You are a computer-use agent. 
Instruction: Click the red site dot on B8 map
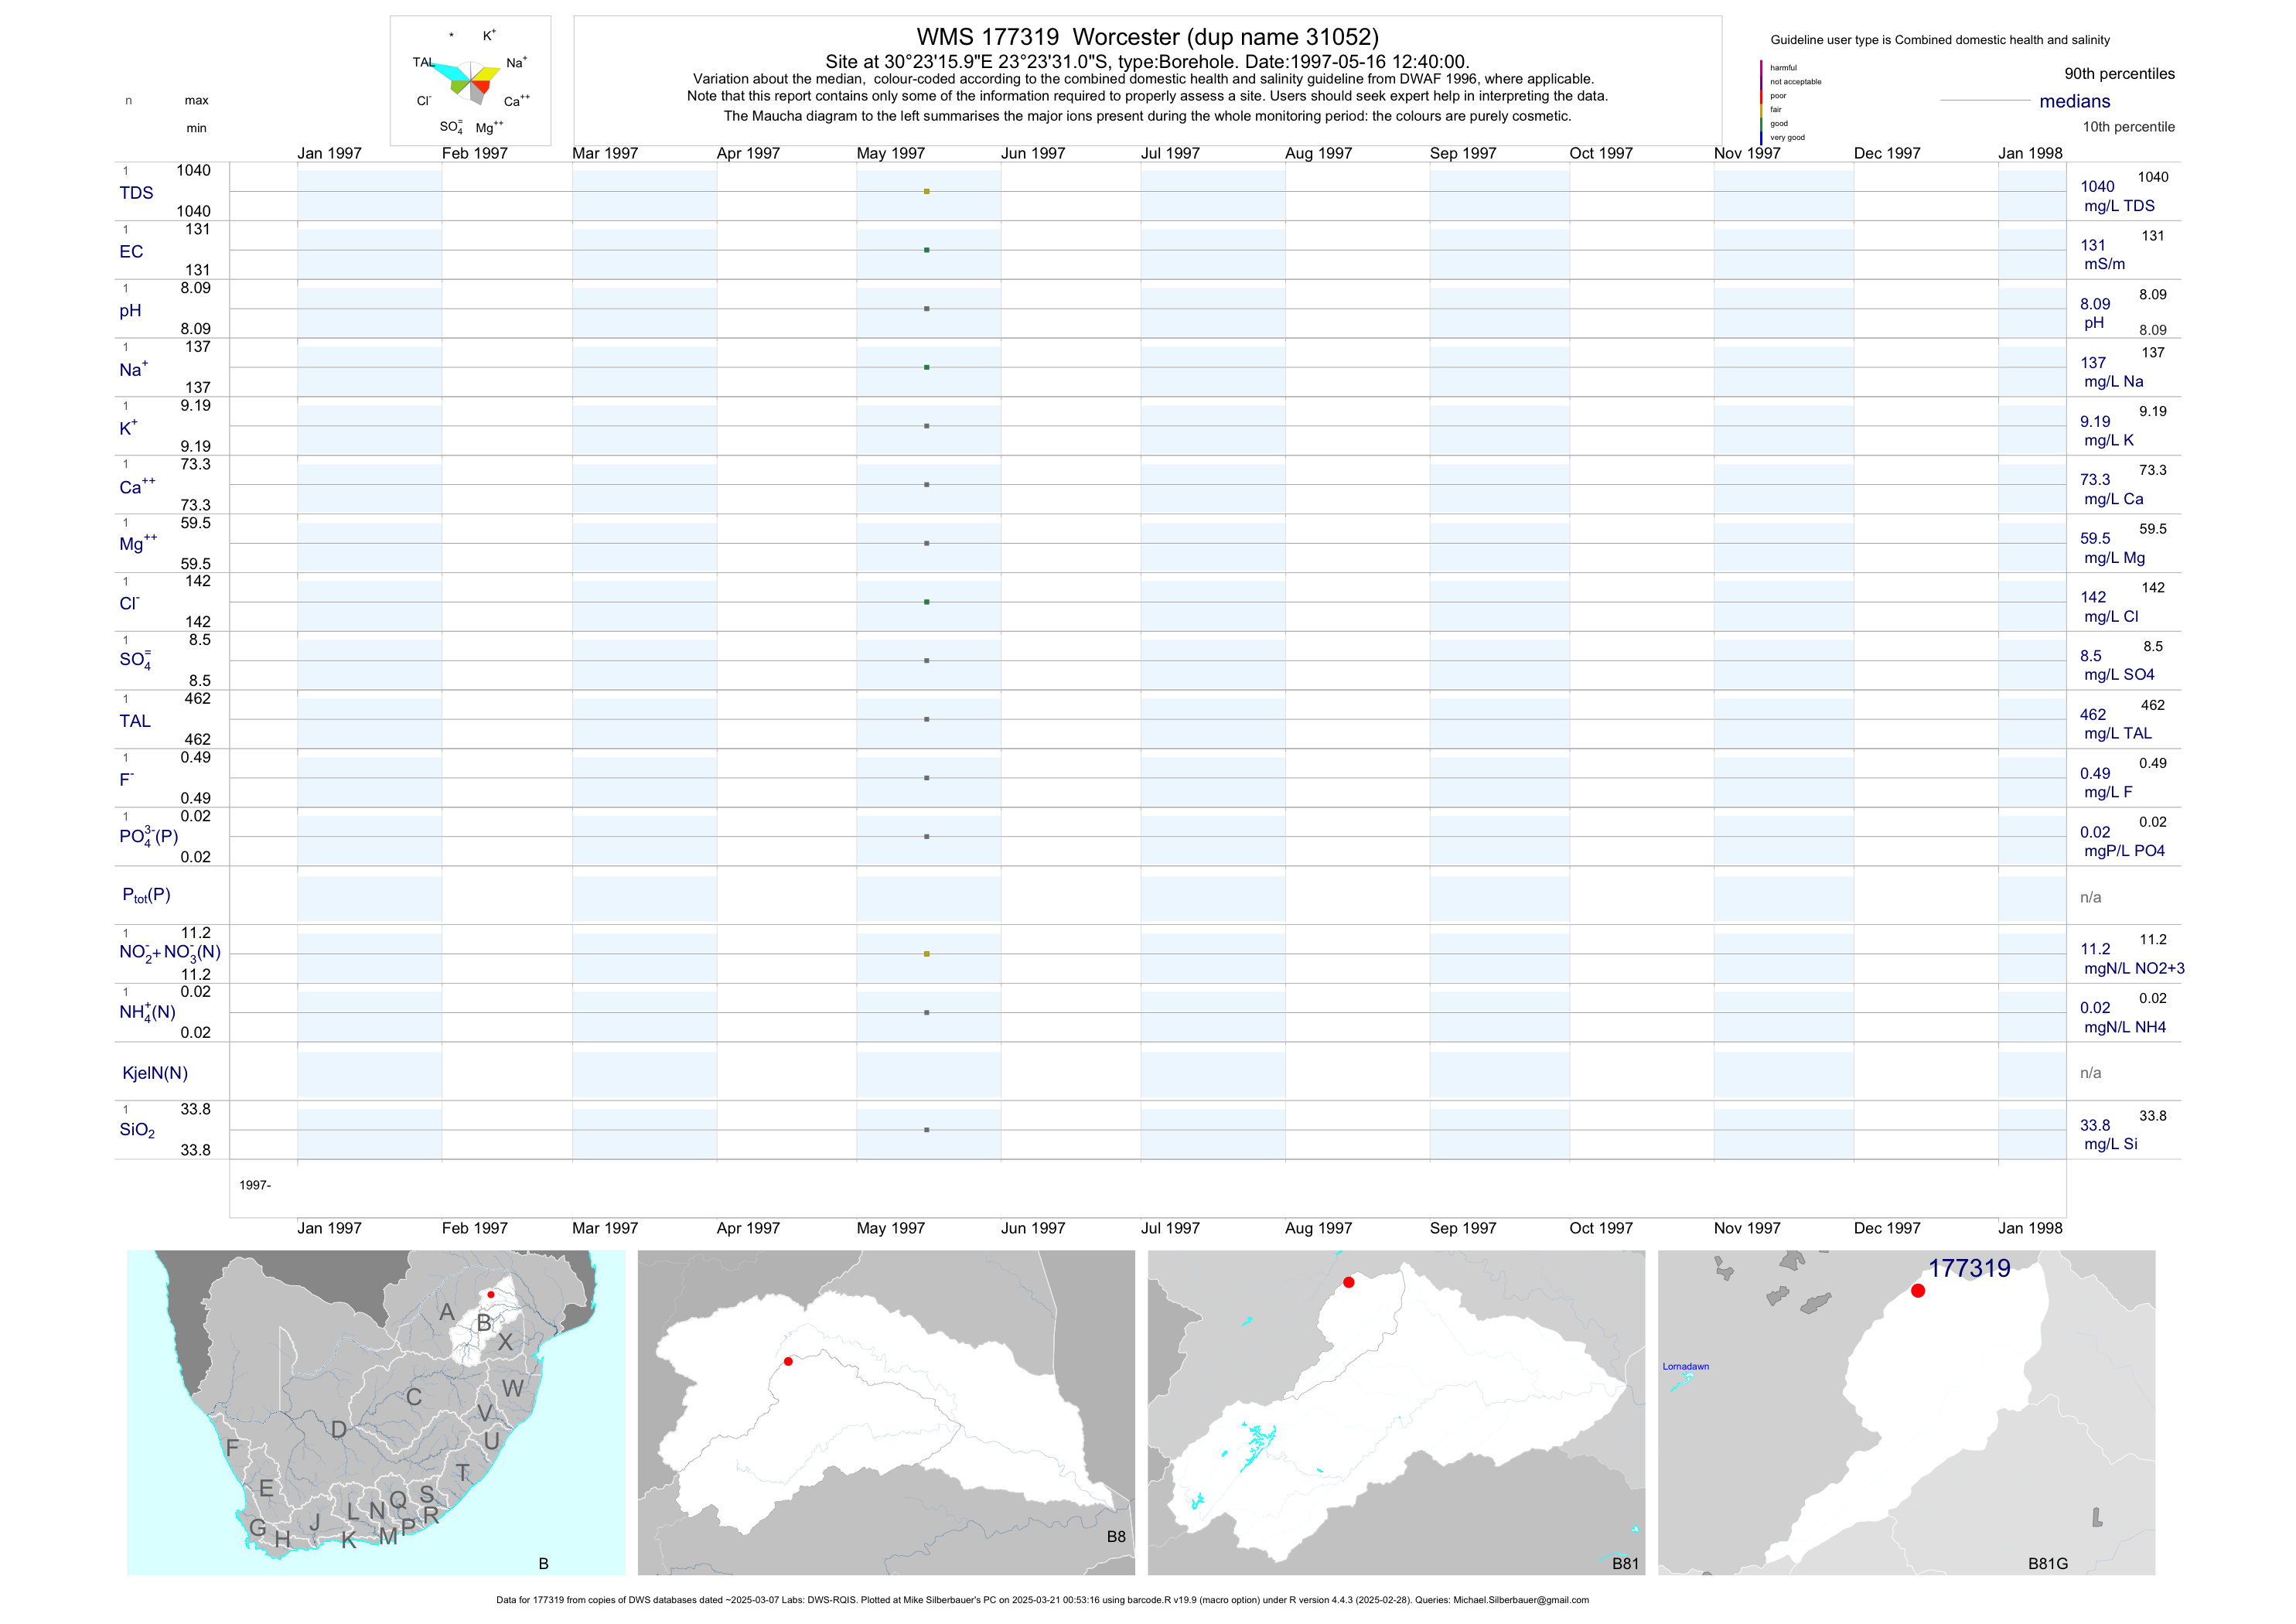[788, 1361]
